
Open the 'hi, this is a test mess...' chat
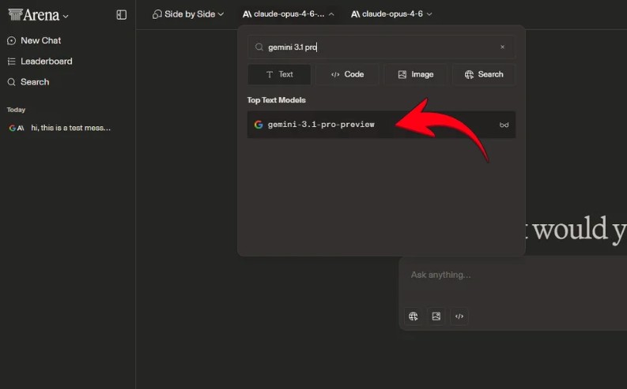tap(70, 128)
